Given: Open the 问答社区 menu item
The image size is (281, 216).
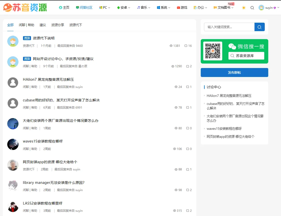Looking at the screenshot, I should [x=84, y=7].
